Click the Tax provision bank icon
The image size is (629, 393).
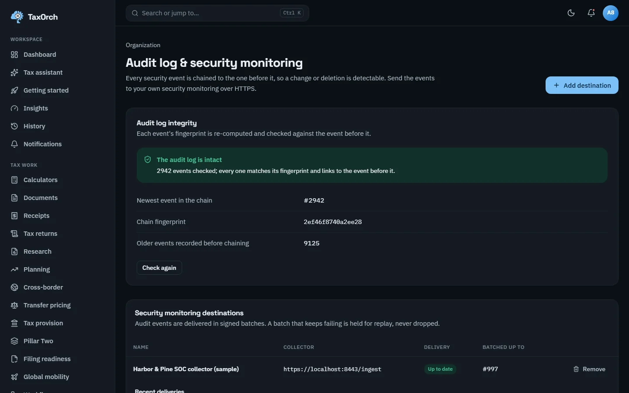14,323
